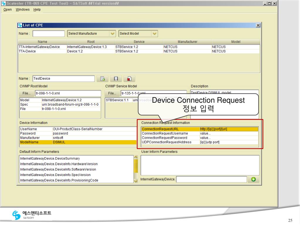
Task: Open the Windows menu
Action: pyautogui.click(x=23, y=9)
